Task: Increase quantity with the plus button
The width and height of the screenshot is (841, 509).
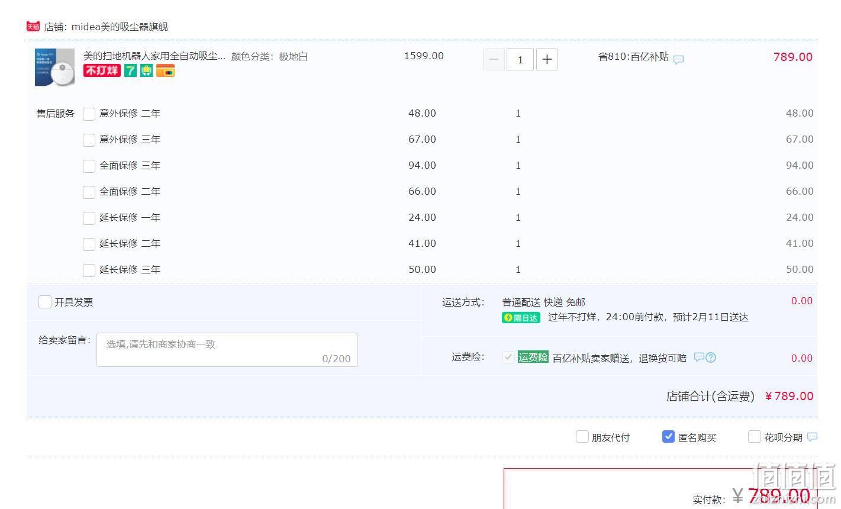Action: (547, 59)
